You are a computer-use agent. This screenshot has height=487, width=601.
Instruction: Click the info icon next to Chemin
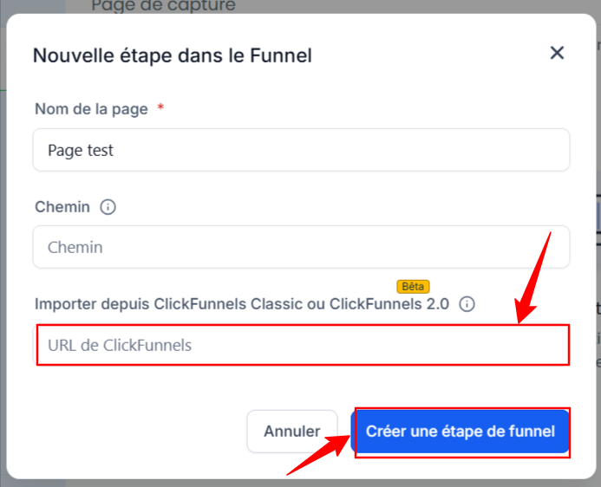coord(108,207)
